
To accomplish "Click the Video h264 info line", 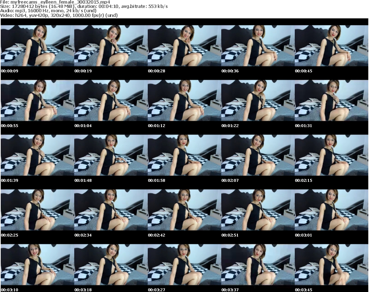I will tap(59, 15).
